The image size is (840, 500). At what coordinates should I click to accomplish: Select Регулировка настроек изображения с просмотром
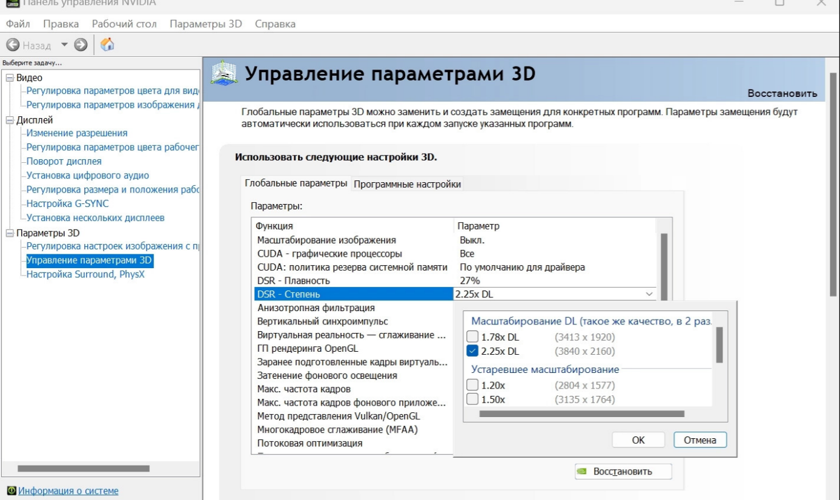coord(113,246)
